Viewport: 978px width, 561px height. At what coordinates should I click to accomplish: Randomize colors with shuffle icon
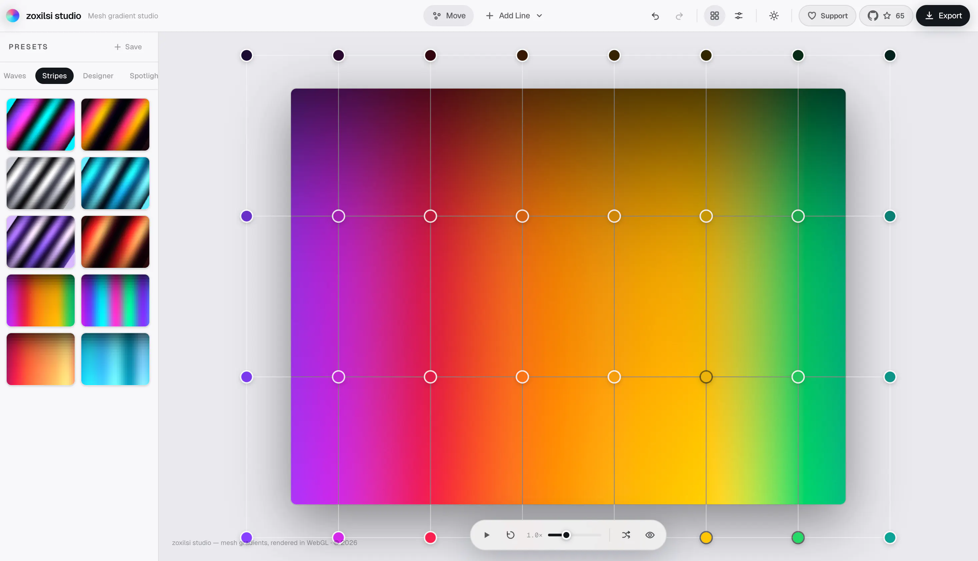[x=626, y=535]
